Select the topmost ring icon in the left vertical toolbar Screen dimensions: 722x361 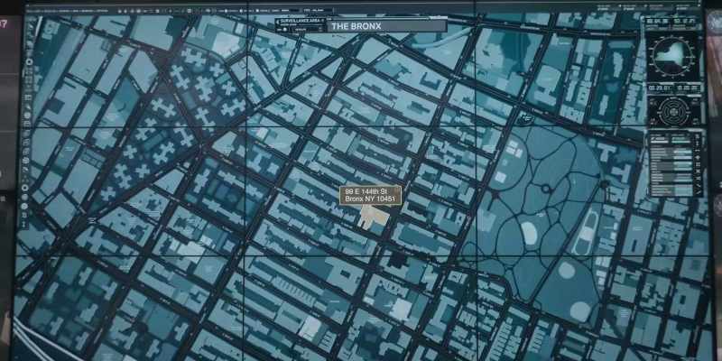click(x=30, y=61)
